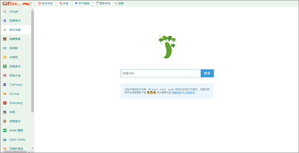Select the 苦瓜书盘 sidebar item
The image size is (299, 153).
[x=15, y=30]
